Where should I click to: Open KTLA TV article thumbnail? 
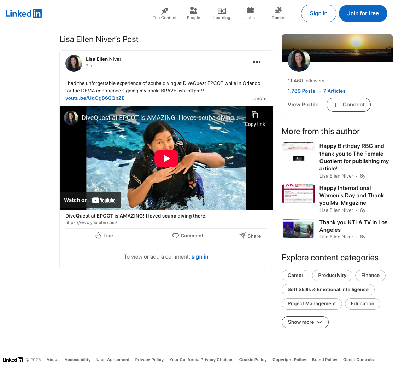tap(298, 228)
